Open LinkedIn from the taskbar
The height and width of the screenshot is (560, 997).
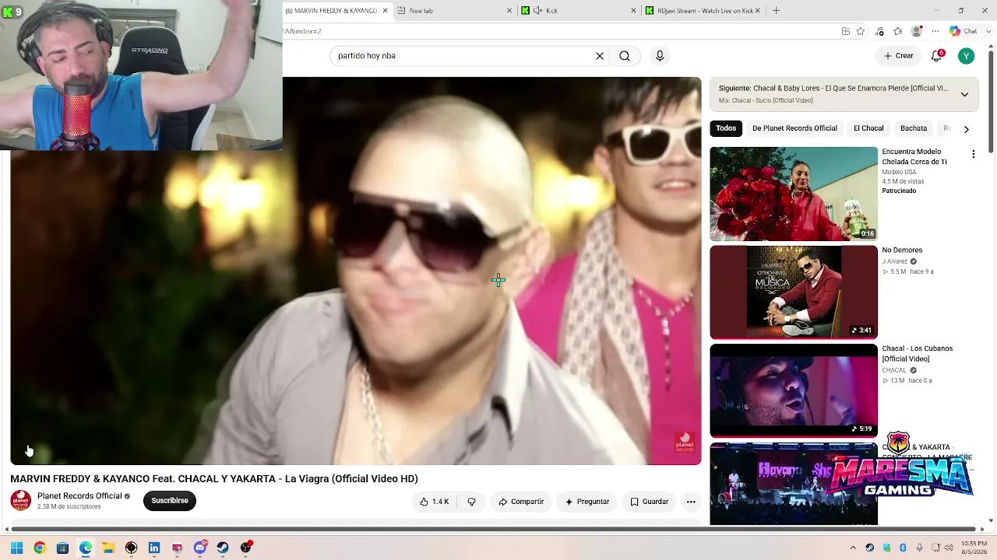154,548
